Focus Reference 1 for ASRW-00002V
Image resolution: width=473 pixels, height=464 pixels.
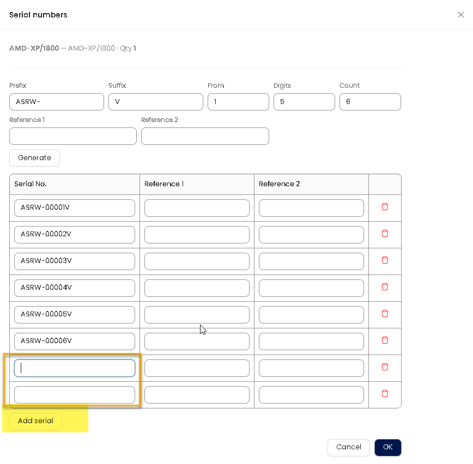pyautogui.click(x=197, y=235)
